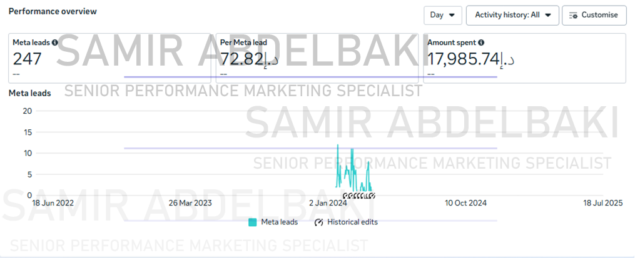Open the Customise button
The height and width of the screenshot is (258, 635).
[594, 16]
